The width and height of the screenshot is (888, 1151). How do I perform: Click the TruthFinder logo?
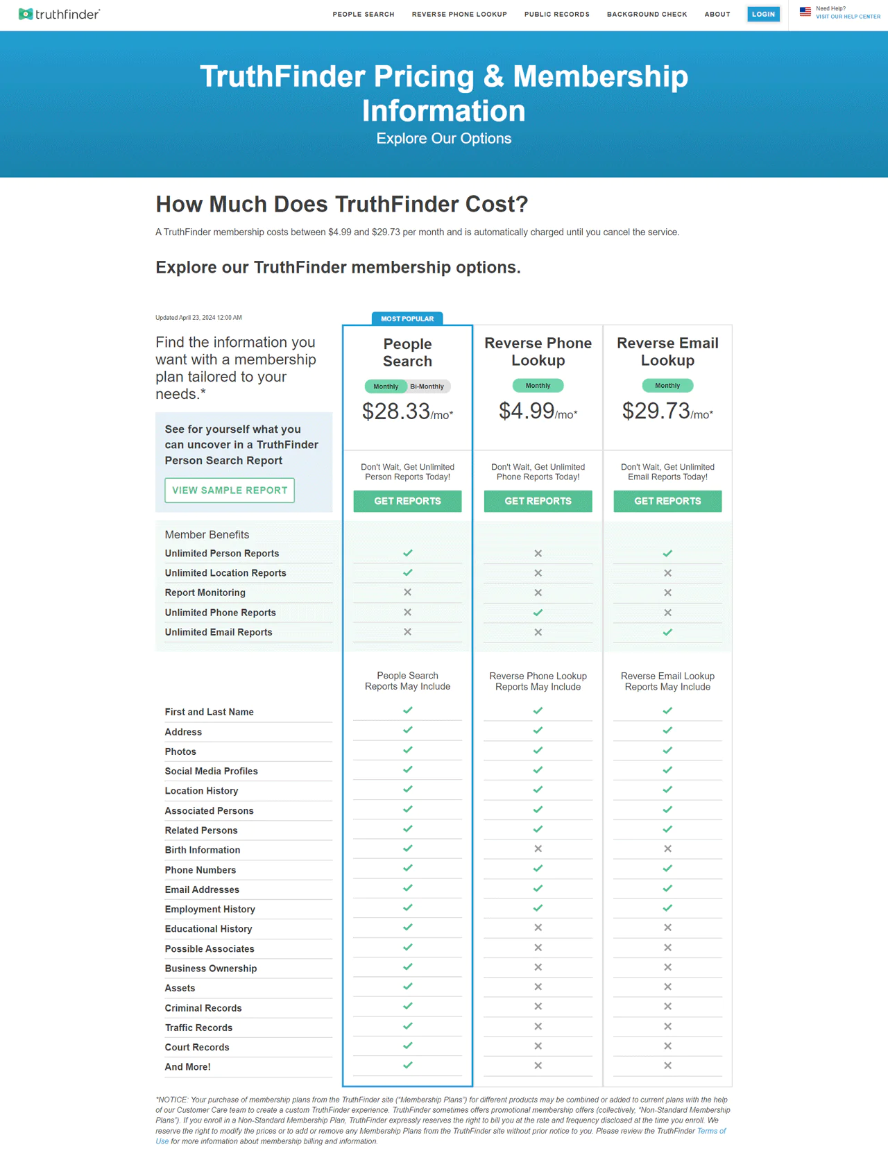click(60, 14)
